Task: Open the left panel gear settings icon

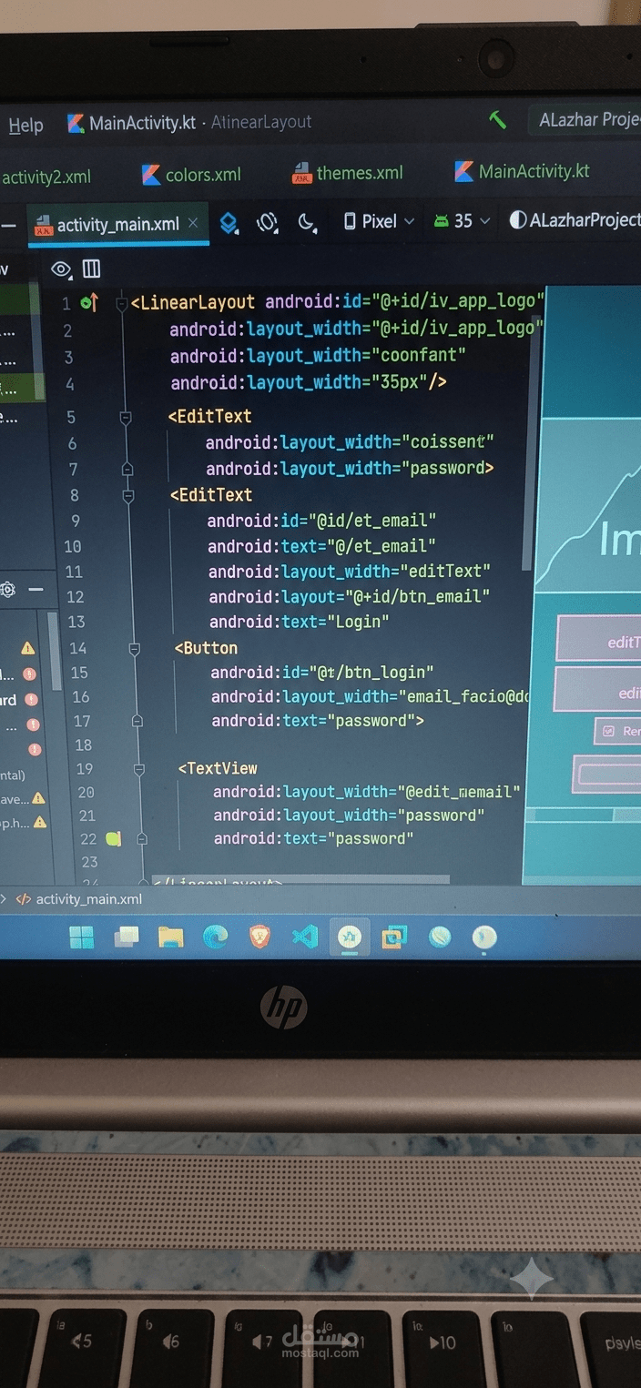Action: [x=8, y=590]
